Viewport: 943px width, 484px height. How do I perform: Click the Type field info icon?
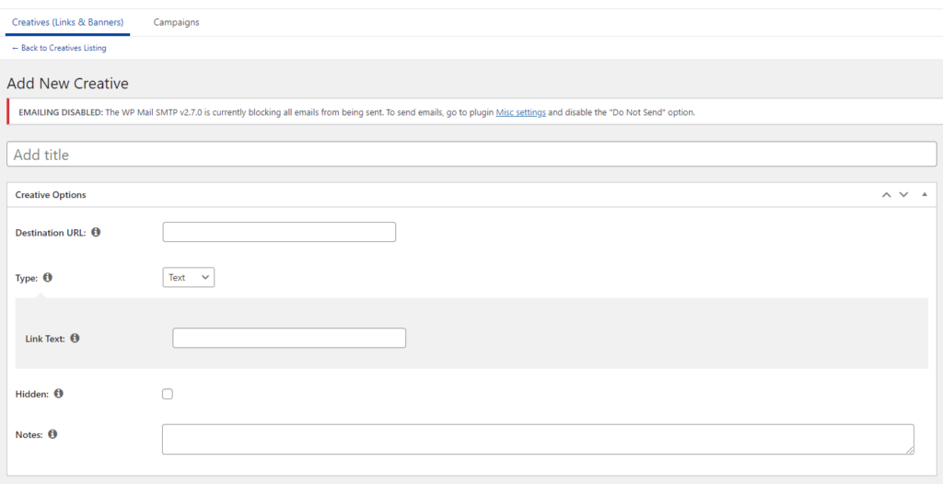48,277
